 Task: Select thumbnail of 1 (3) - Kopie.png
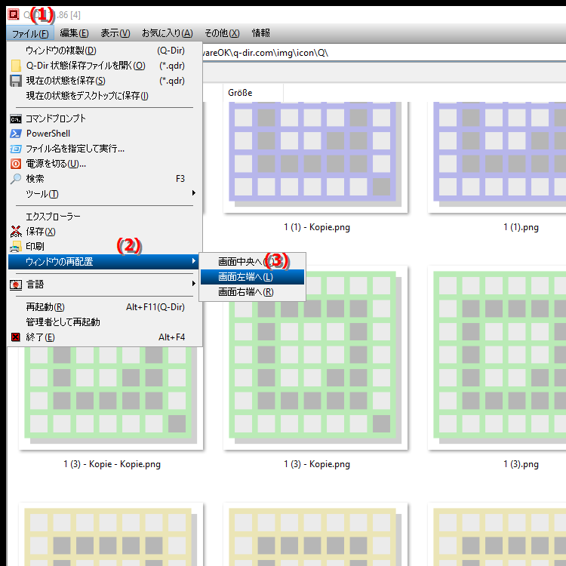pyautogui.click(x=315, y=358)
